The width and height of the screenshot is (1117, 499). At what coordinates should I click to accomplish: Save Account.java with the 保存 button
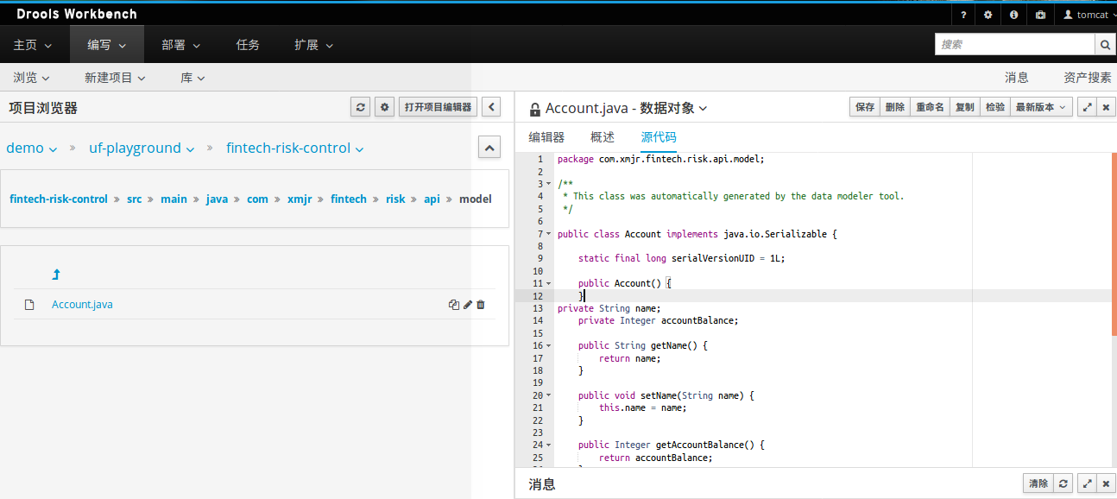click(x=865, y=107)
